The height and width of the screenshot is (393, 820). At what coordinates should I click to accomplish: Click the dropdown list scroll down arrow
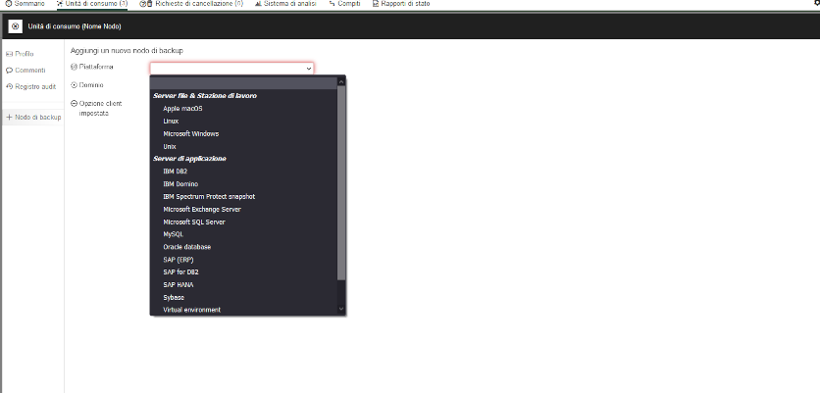(x=341, y=309)
